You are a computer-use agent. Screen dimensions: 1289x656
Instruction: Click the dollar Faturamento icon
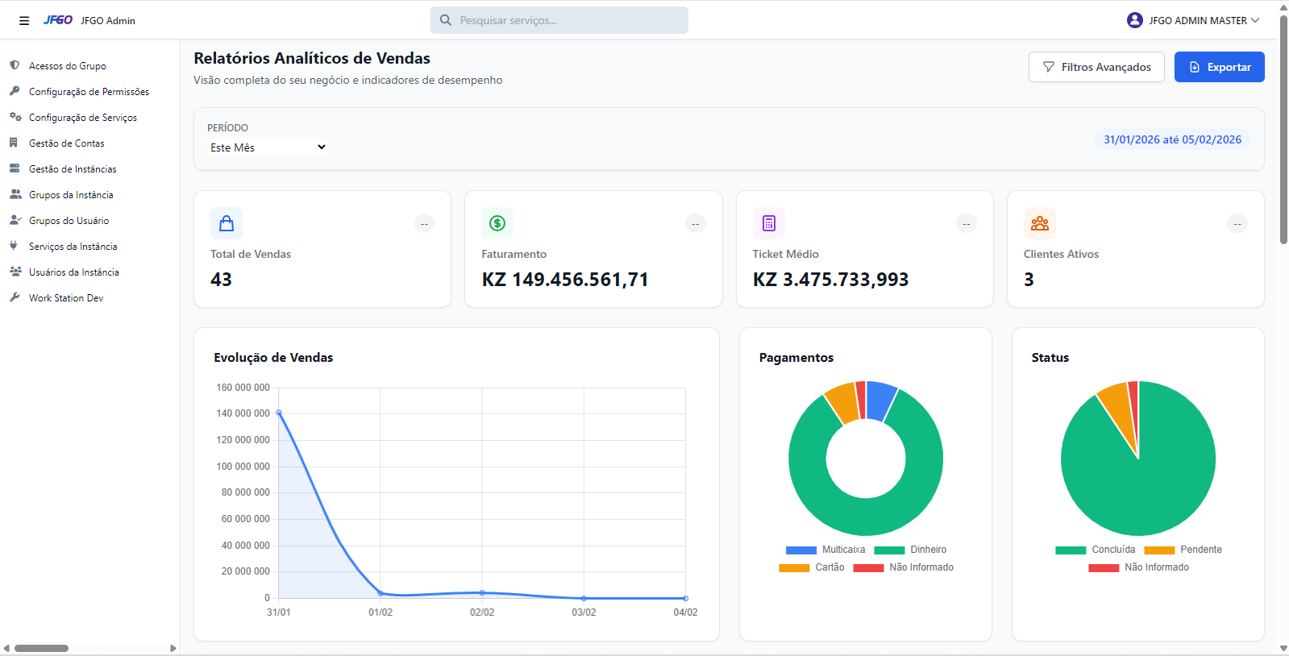(x=497, y=223)
